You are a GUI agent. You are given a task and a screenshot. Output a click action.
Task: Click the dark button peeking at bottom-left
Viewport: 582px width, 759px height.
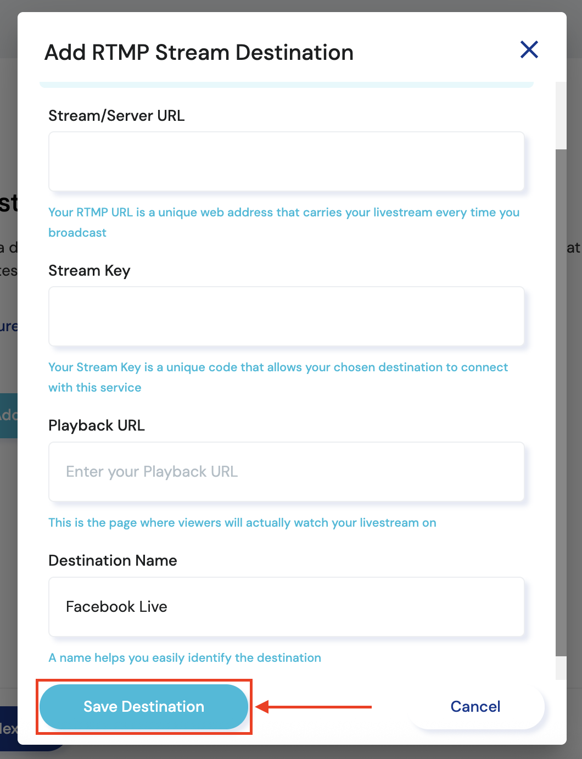(x=8, y=729)
